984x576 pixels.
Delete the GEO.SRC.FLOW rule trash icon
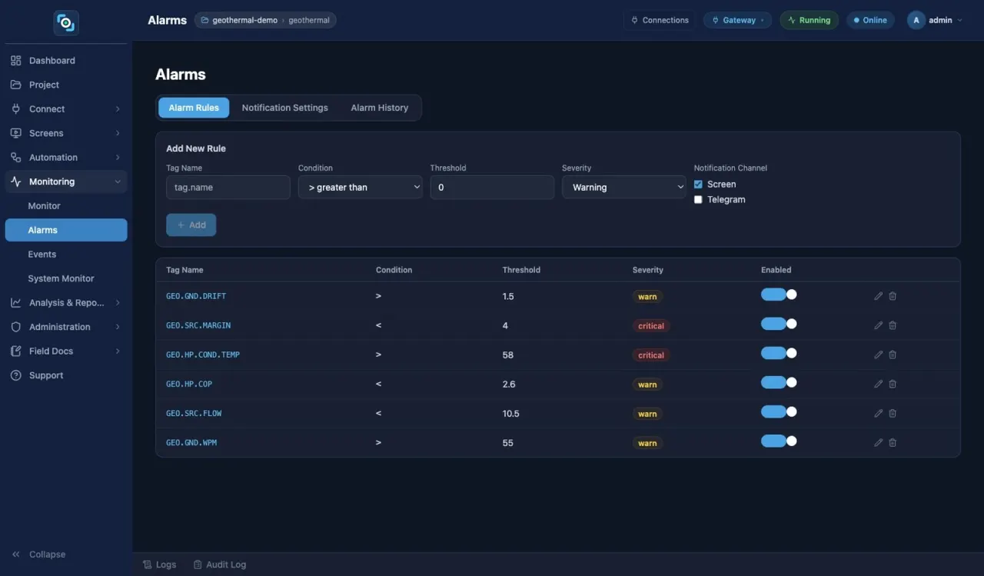[x=893, y=413]
